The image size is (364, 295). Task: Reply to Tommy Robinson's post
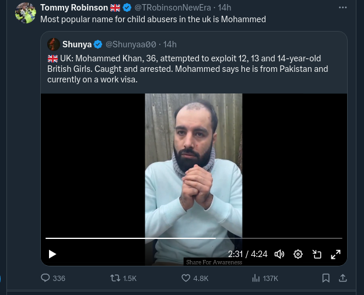pyautogui.click(x=45, y=279)
